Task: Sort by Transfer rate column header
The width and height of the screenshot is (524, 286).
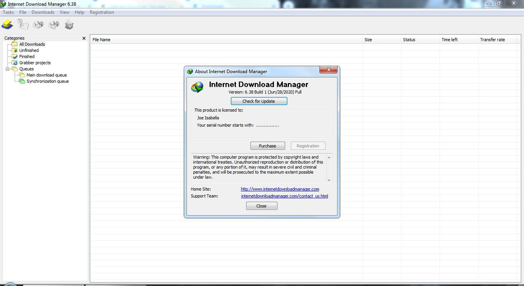Action: coord(497,40)
